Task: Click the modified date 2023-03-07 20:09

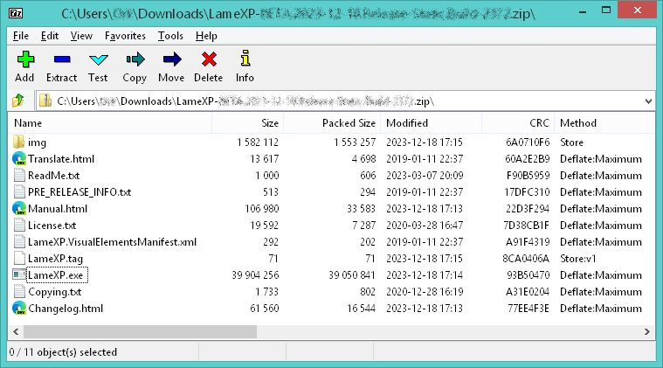Action: pyautogui.click(x=425, y=176)
